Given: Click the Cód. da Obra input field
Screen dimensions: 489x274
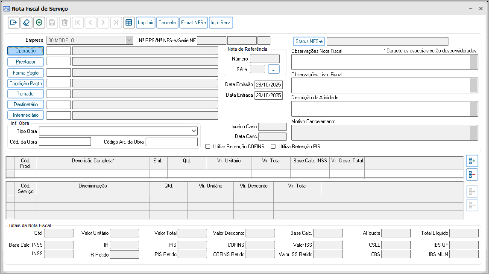Looking at the screenshot, I should [65, 142].
